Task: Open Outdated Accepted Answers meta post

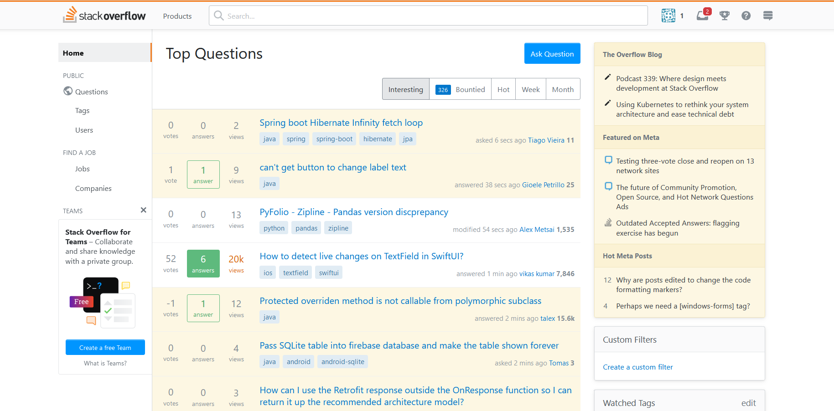Action: [678, 228]
